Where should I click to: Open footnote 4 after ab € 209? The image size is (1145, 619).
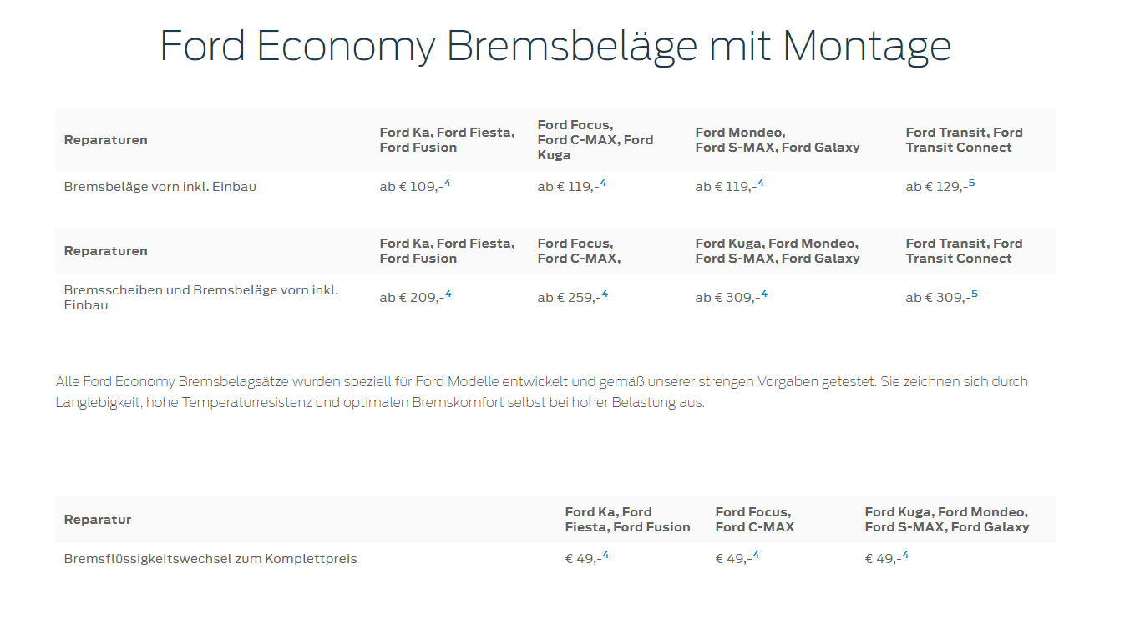(x=448, y=294)
